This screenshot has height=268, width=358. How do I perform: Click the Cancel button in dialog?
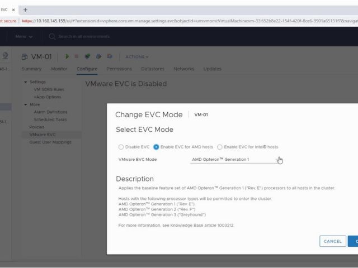[x=332, y=241]
